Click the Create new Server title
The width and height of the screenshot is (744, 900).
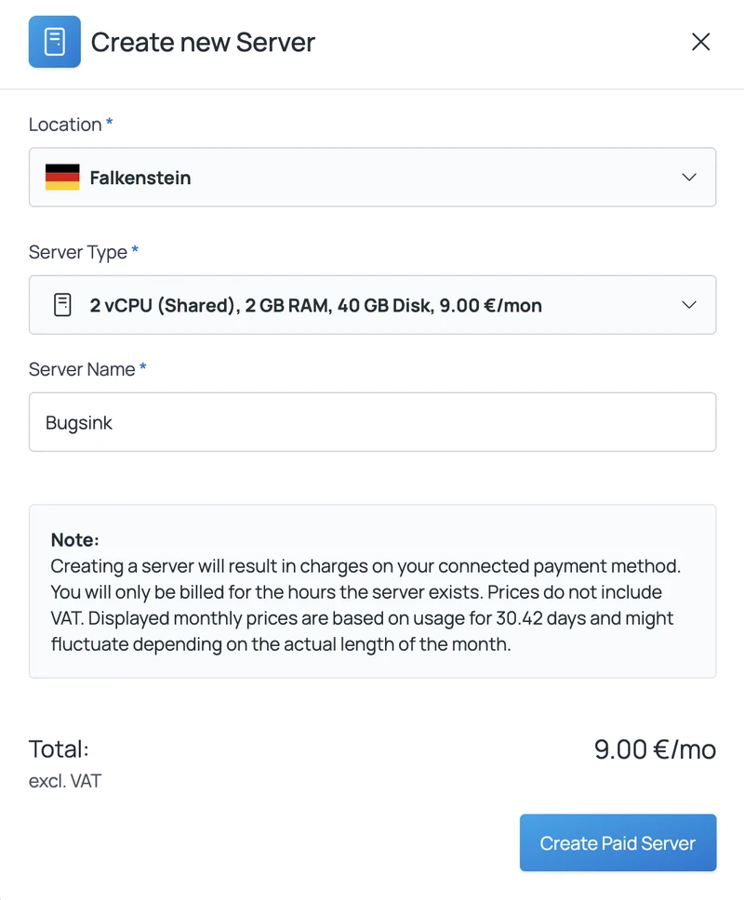202,42
